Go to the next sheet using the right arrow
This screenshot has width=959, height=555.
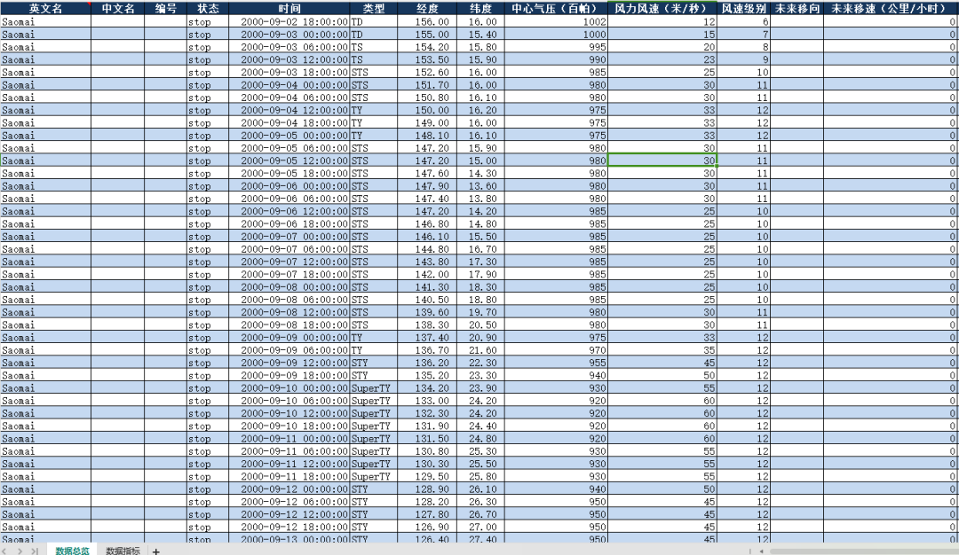[x=20, y=551]
